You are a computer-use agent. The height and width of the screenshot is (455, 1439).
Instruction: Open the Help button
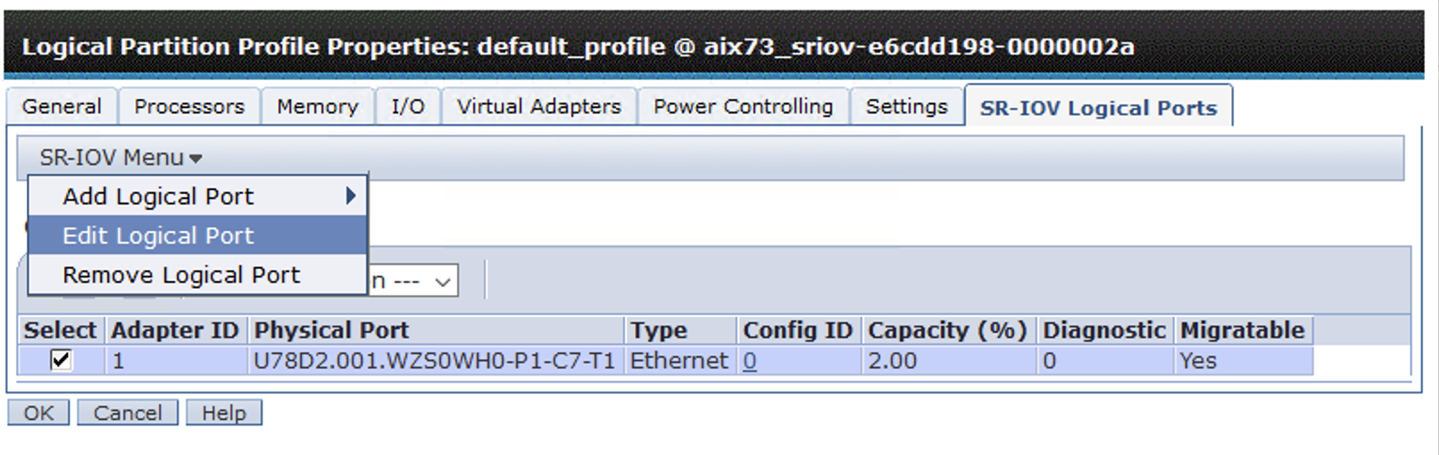tap(223, 413)
